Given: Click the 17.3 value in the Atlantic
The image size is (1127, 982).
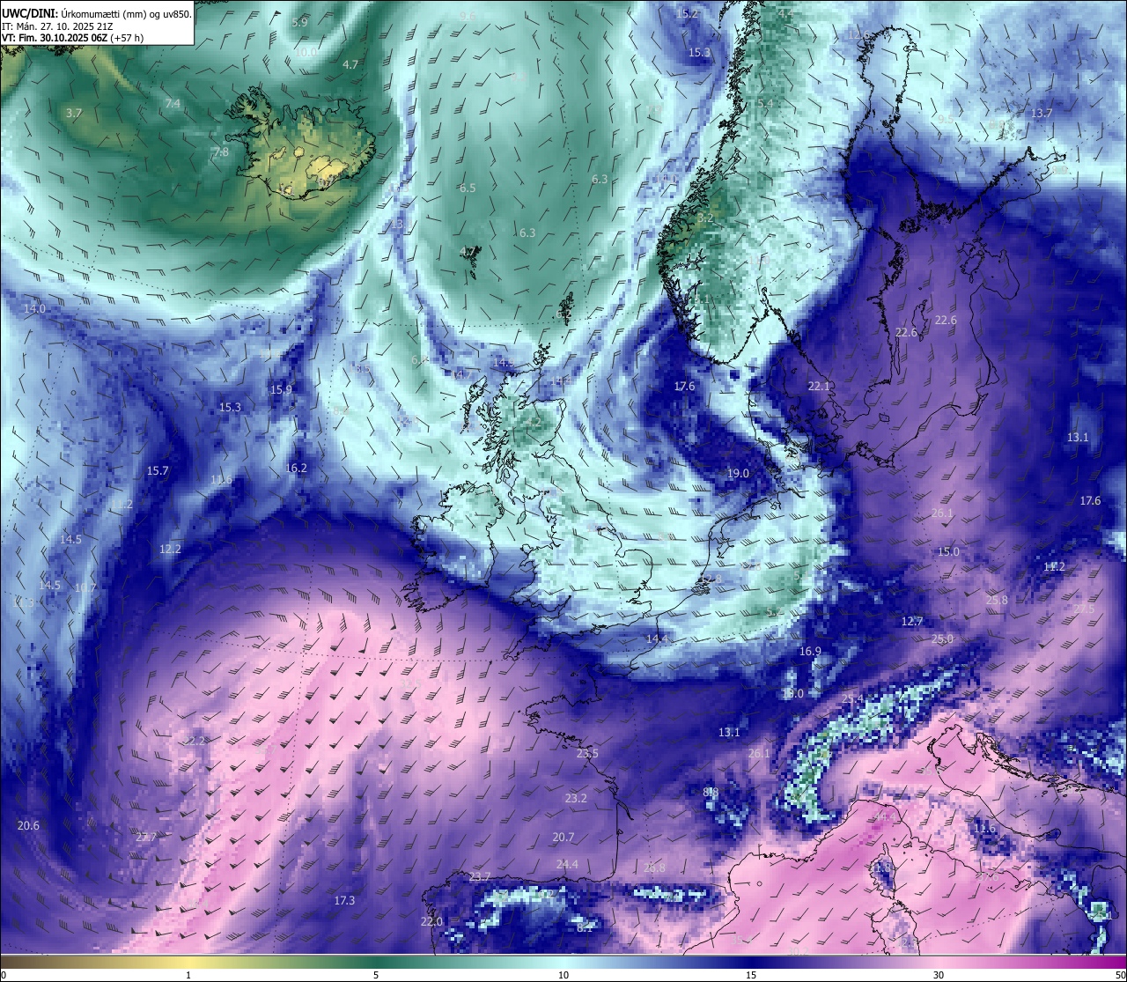Looking at the screenshot, I should [x=344, y=900].
